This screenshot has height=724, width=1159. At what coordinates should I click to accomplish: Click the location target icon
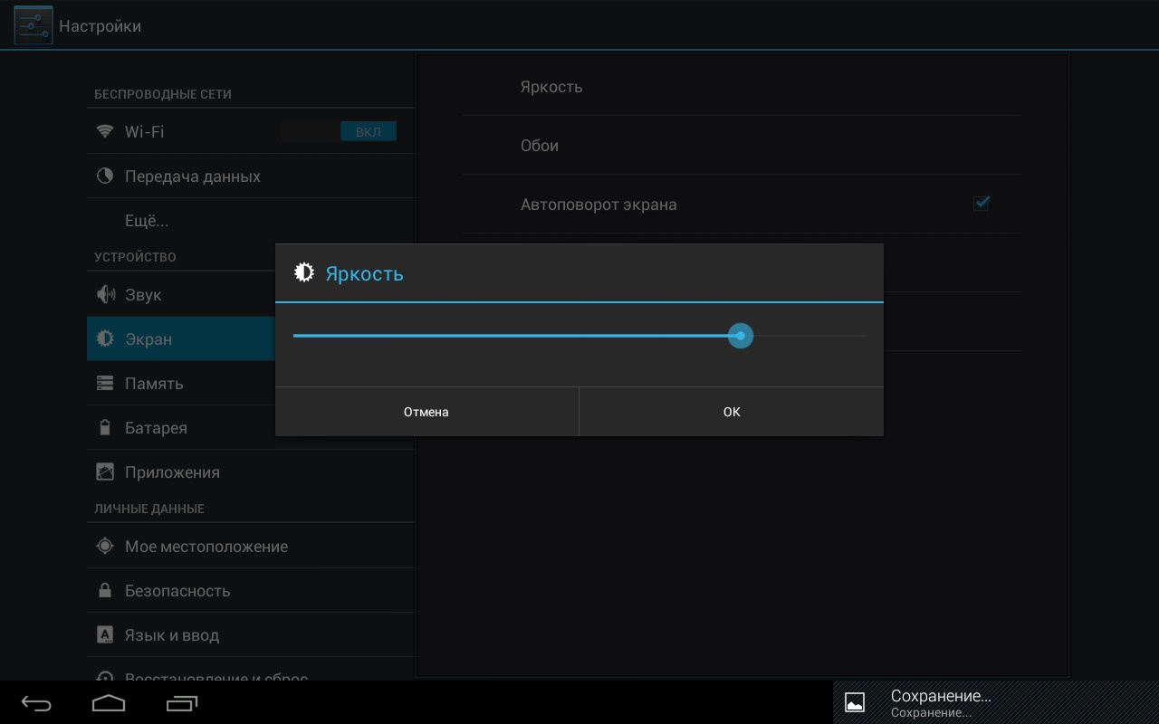(105, 547)
